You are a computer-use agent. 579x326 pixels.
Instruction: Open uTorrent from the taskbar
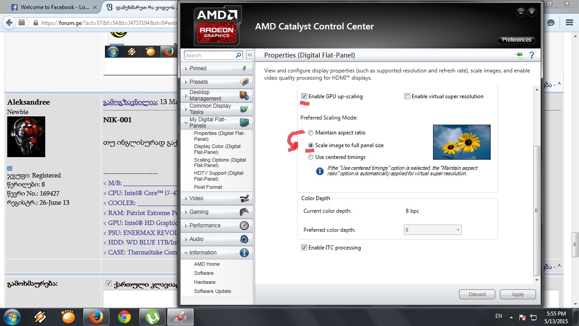pos(152,317)
